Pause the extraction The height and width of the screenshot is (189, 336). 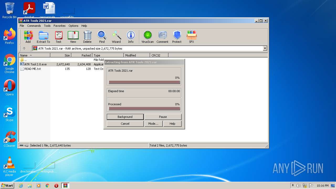[x=163, y=117]
